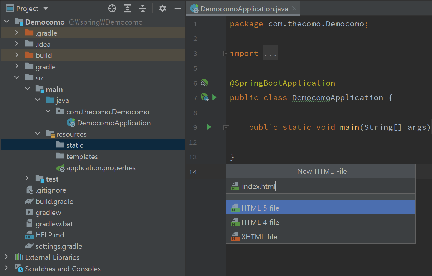Collapse the com.thecomo.Democomo package
The width and height of the screenshot is (432, 276).
pyautogui.click(x=48, y=111)
